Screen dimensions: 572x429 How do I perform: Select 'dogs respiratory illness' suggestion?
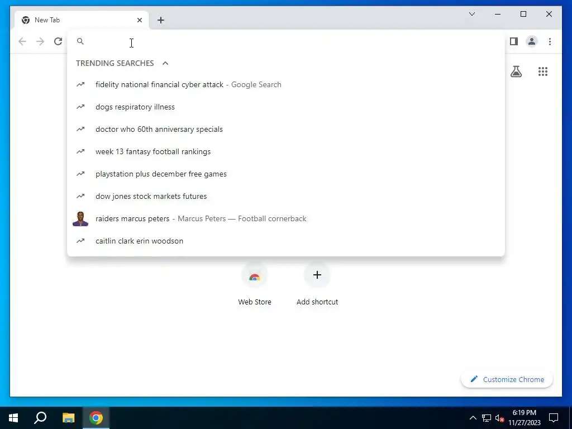tap(286, 107)
